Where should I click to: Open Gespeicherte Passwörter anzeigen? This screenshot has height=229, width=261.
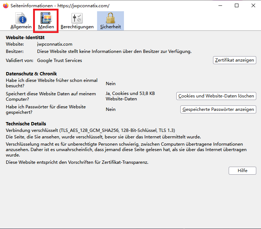[218, 109]
